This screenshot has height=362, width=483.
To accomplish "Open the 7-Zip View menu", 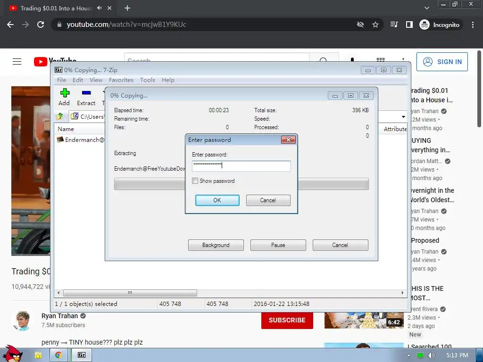I will click(x=96, y=80).
